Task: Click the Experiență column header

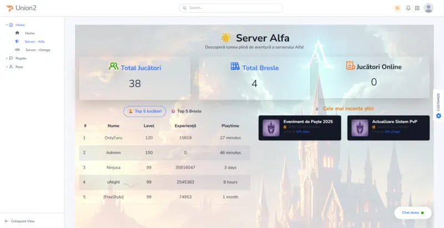Action: pyautogui.click(x=185, y=125)
